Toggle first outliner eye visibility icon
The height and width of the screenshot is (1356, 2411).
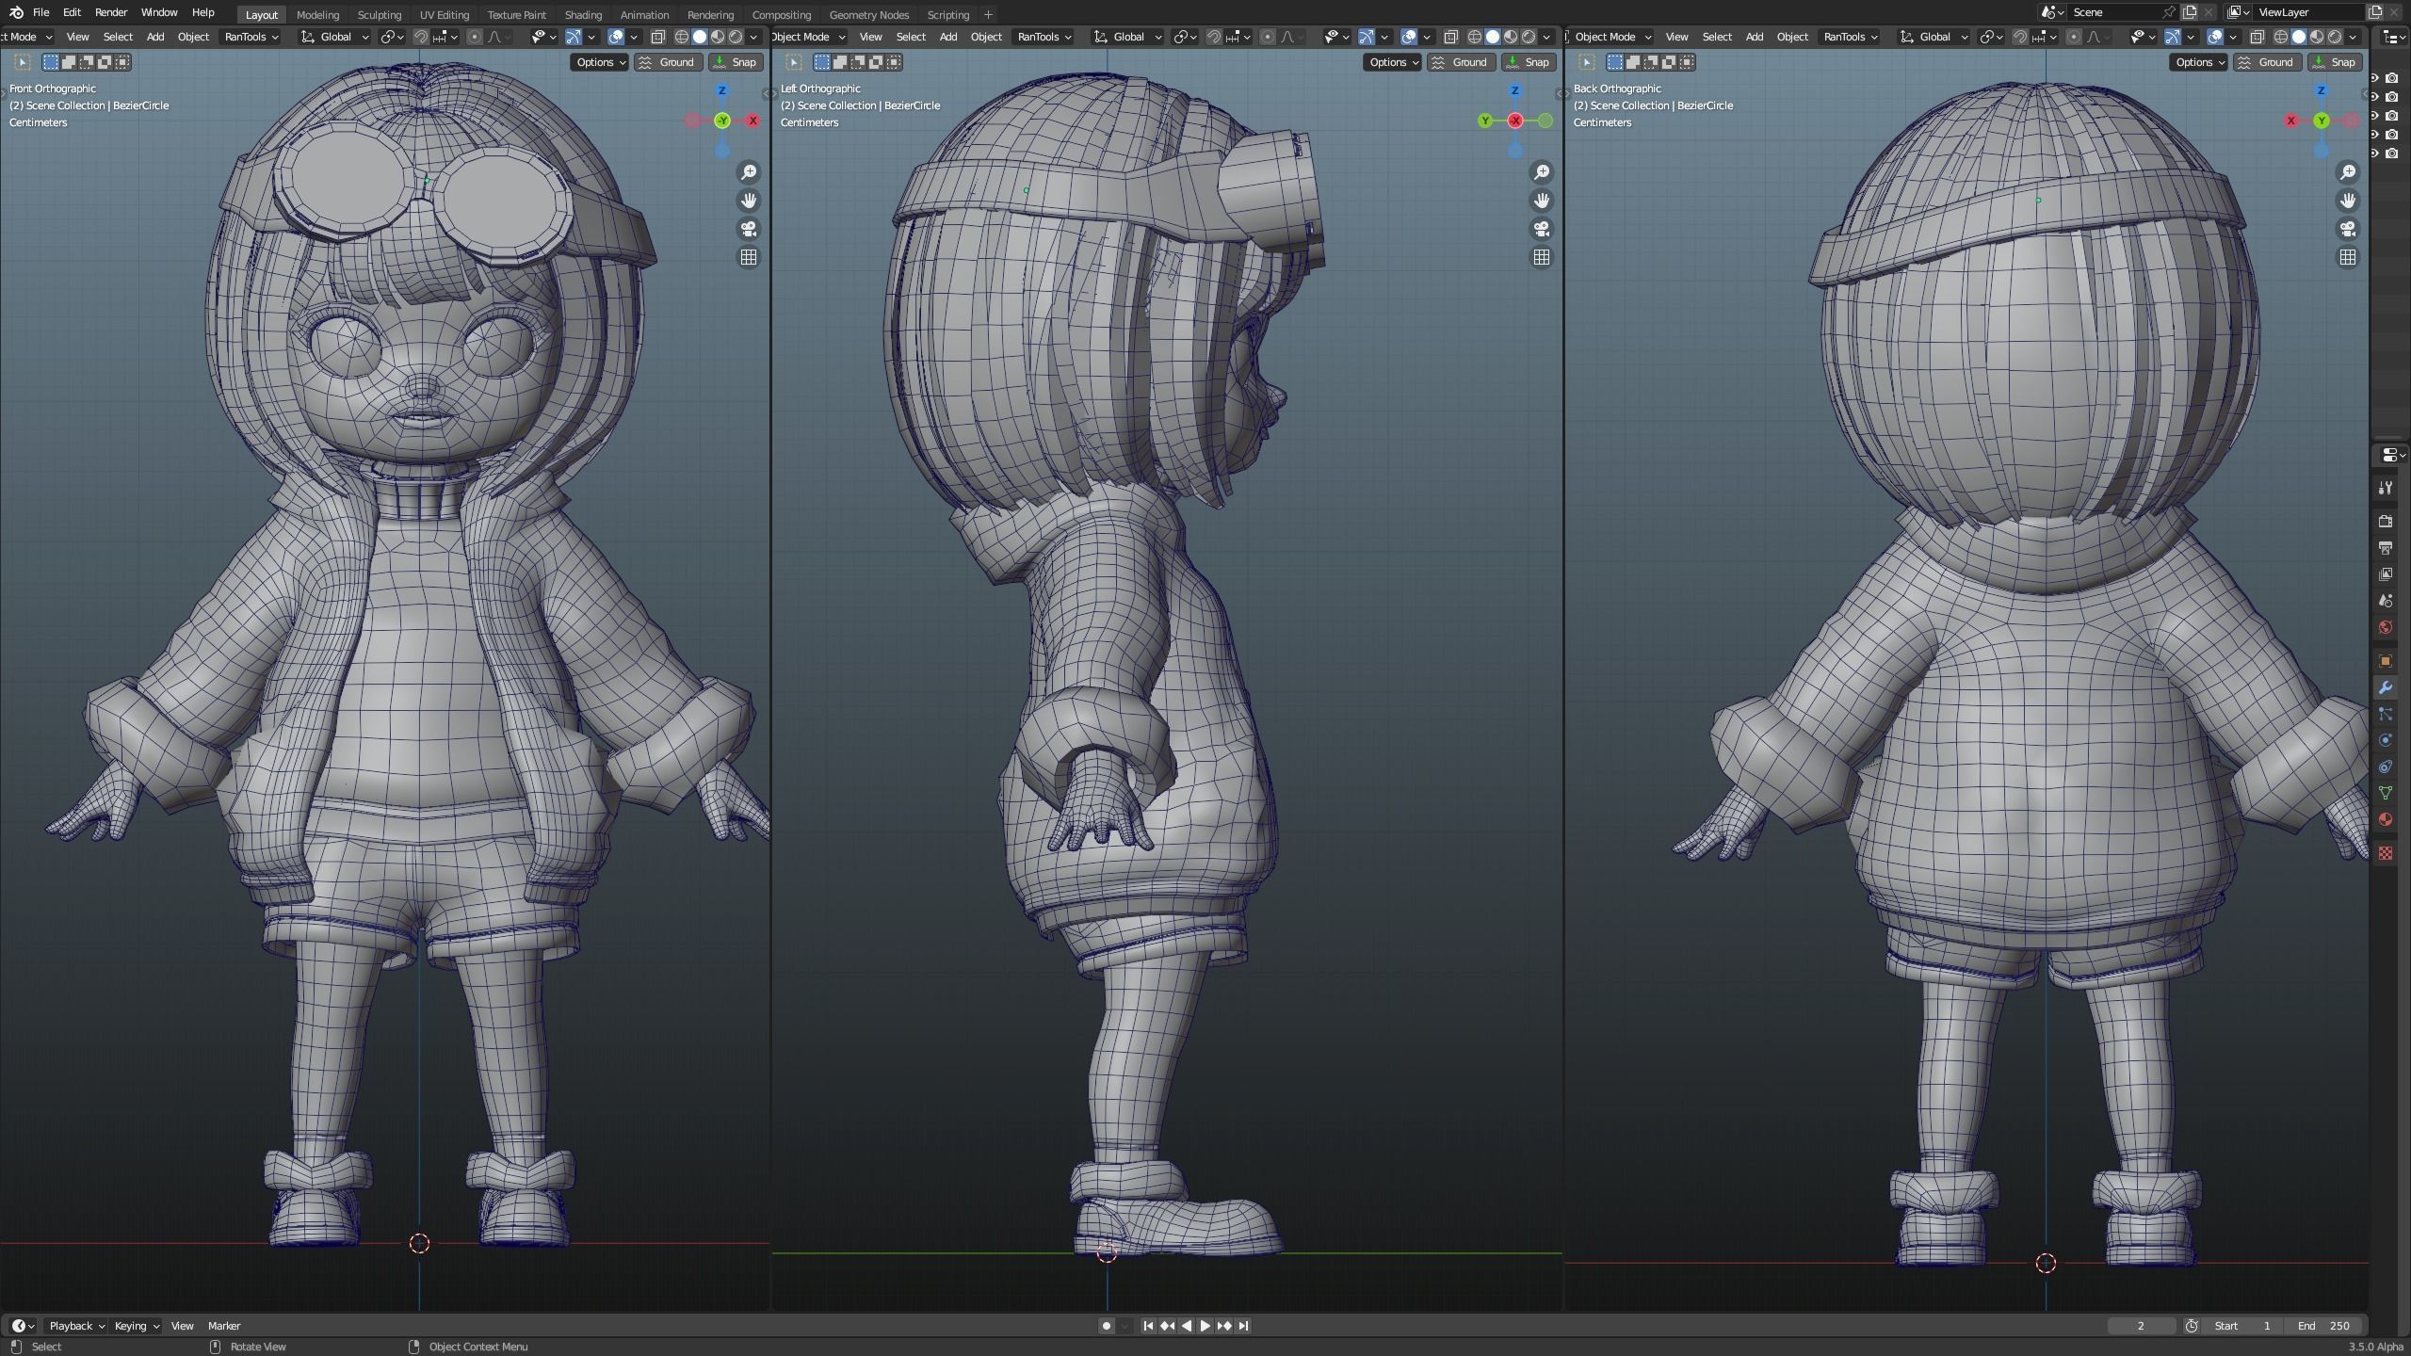2374,78
